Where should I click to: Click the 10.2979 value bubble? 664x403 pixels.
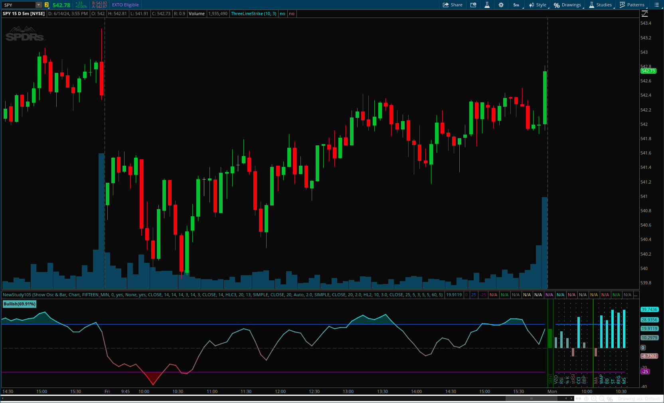click(x=649, y=338)
